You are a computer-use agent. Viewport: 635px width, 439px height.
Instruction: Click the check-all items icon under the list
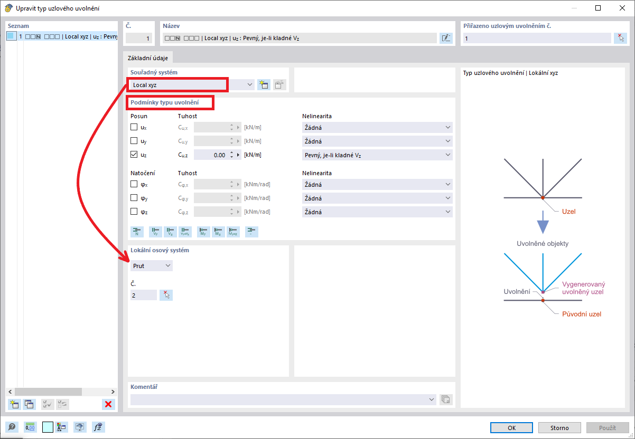48,404
